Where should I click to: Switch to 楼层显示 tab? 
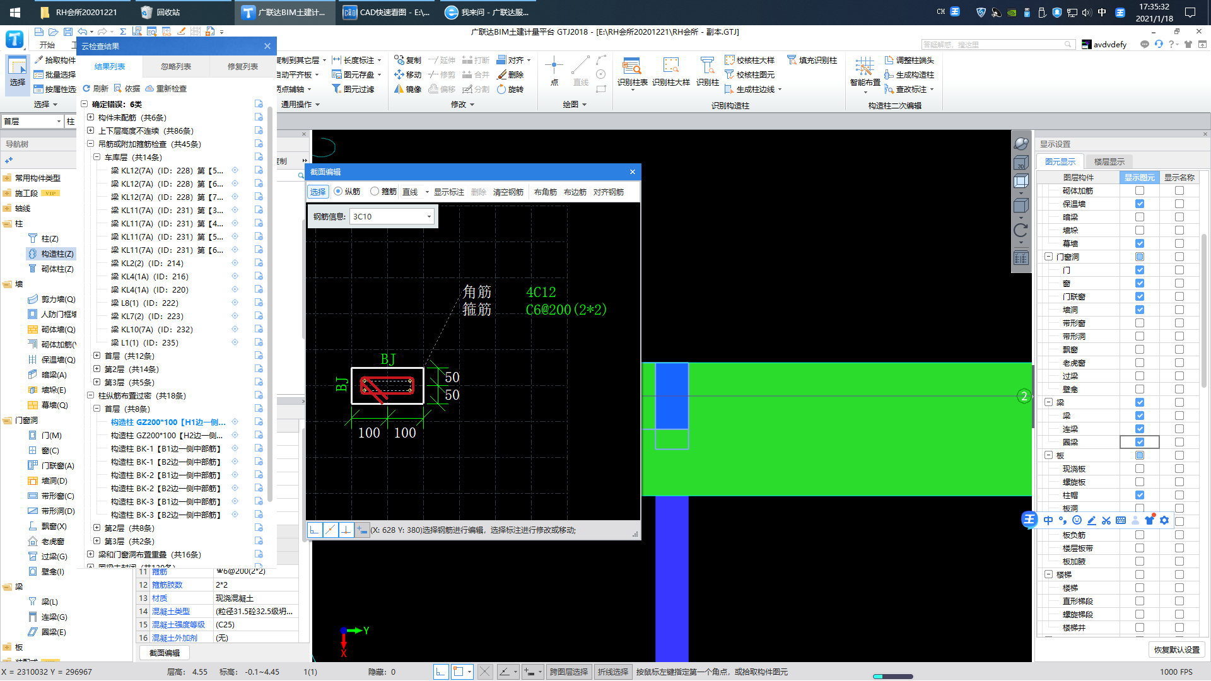pyautogui.click(x=1109, y=161)
